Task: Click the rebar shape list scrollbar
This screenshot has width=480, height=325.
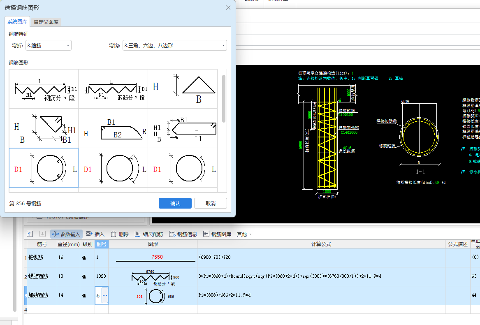Action: point(224,99)
